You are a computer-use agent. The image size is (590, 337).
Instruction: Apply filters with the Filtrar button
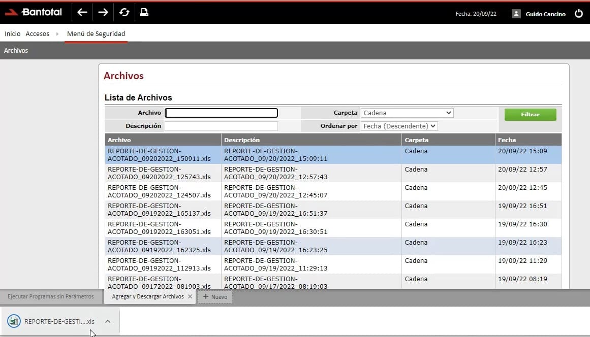tap(530, 114)
